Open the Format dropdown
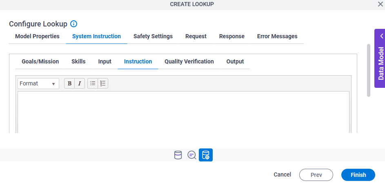The image size is (385, 183). 38,84
